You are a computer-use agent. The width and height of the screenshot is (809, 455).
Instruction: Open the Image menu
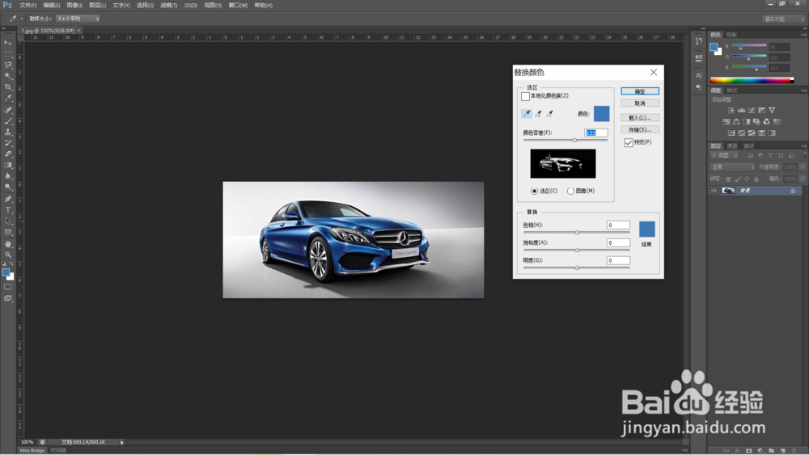(74, 5)
